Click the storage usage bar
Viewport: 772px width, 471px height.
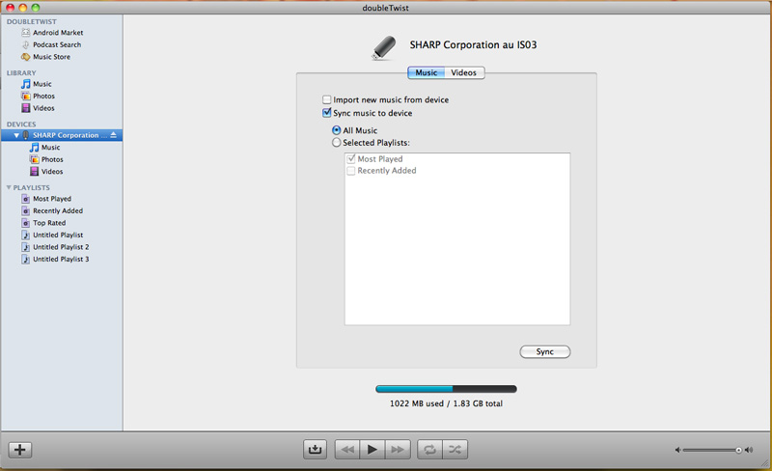click(x=446, y=389)
